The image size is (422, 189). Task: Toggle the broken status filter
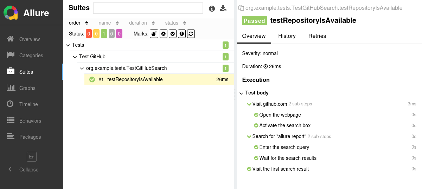(x=96, y=34)
